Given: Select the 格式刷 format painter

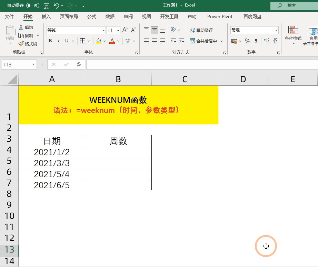Looking at the screenshot, I should click(x=28, y=44).
